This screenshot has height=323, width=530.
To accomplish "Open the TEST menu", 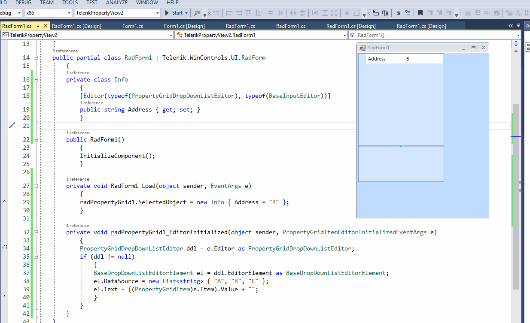I will pyautogui.click(x=92, y=3).
